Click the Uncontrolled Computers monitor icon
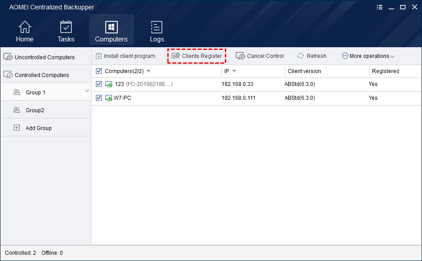The height and width of the screenshot is (261, 422). [8, 57]
